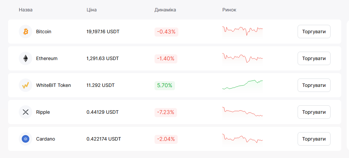Sort by the Ціна column header

coord(92,10)
